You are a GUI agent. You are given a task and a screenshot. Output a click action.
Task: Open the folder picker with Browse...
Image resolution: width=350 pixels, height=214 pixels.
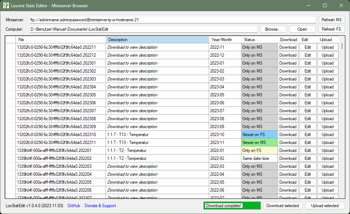273,29
